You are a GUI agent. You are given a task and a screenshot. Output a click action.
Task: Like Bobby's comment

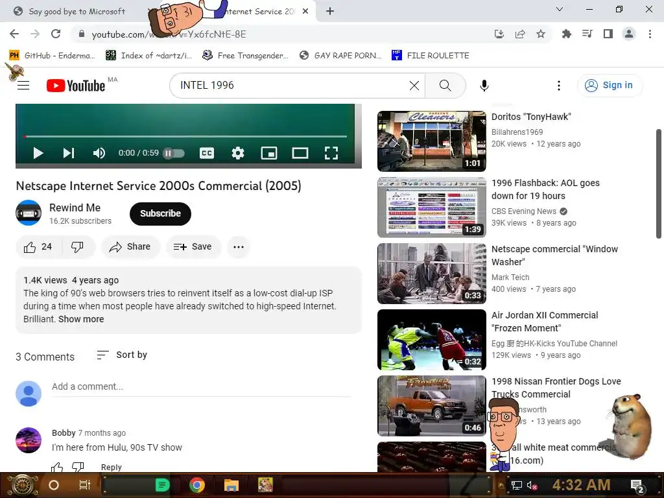pyautogui.click(x=57, y=468)
